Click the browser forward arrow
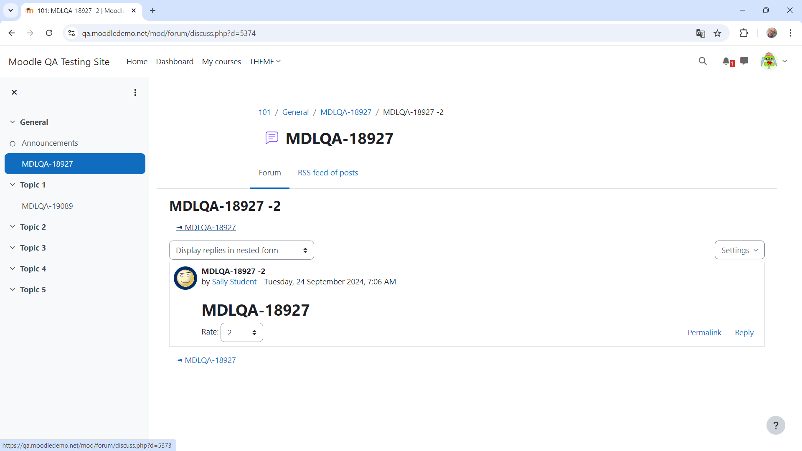The width and height of the screenshot is (802, 451). pyautogui.click(x=30, y=33)
